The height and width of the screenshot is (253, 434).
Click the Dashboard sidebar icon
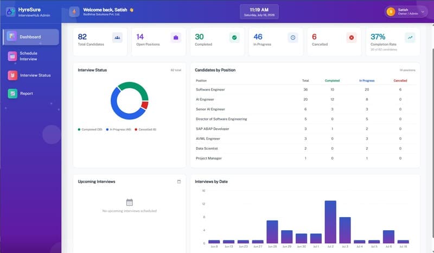click(x=12, y=36)
